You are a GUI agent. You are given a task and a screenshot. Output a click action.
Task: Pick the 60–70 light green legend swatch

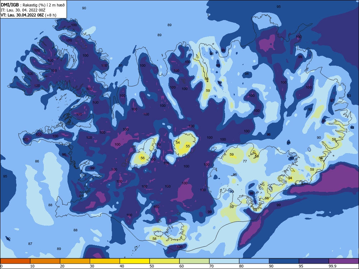(x=194, y=261)
